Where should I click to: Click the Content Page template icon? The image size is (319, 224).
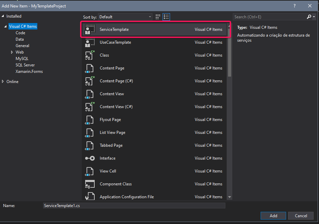point(89,68)
